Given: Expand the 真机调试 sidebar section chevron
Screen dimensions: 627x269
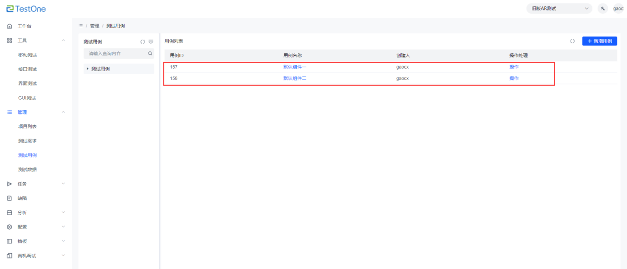Looking at the screenshot, I should point(63,256).
